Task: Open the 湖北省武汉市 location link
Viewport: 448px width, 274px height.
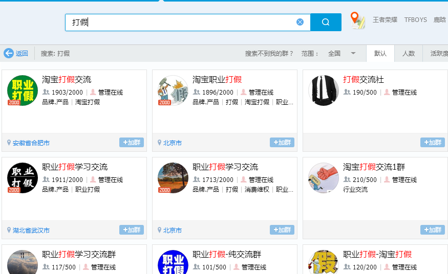Action: tap(31, 231)
